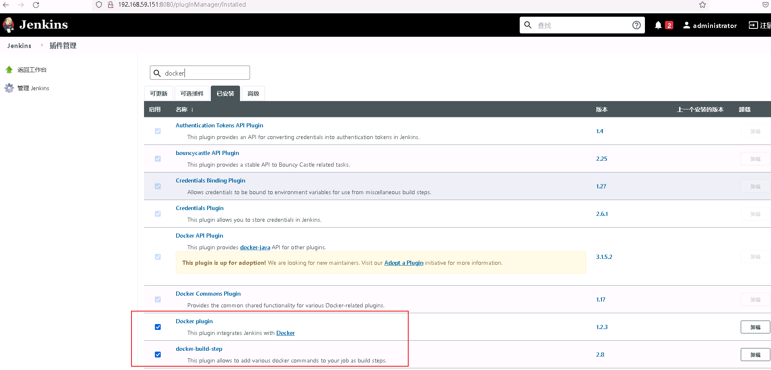Click 返回工作台 in the sidebar
The image size is (771, 370).
tap(32, 70)
